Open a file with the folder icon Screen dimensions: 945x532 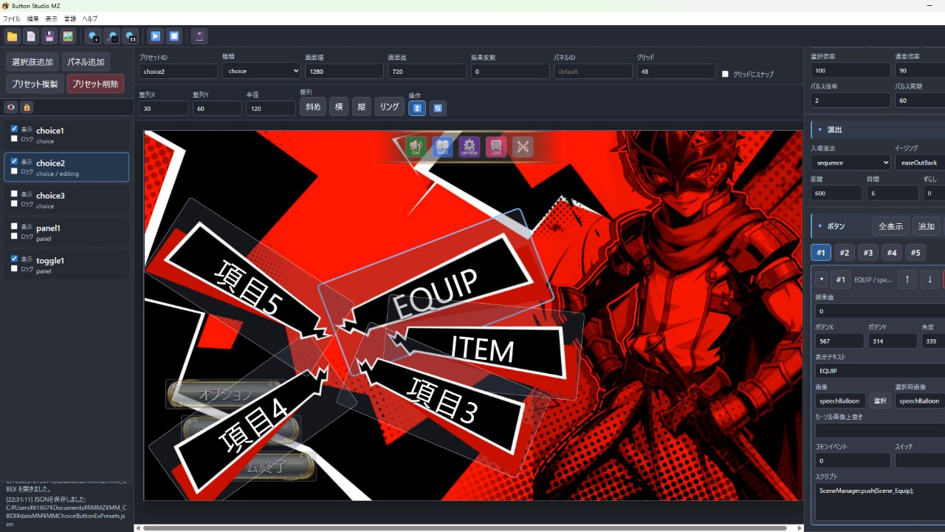click(13, 36)
